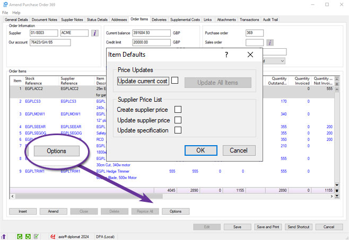Open the Help menu
This screenshot has height=240, width=349.
16,13
